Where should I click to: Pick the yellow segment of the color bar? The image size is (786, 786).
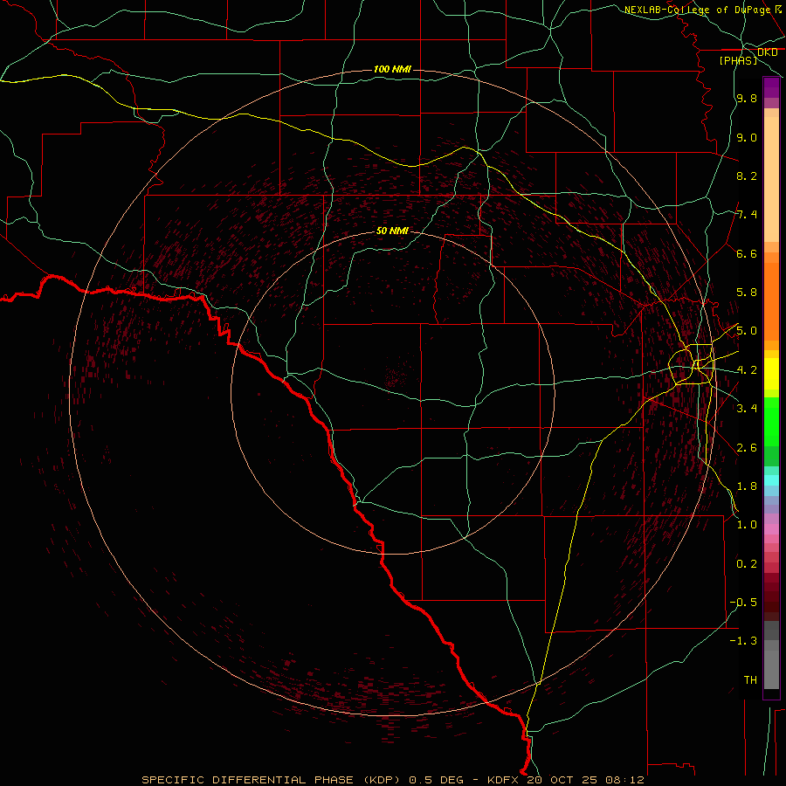point(771,374)
